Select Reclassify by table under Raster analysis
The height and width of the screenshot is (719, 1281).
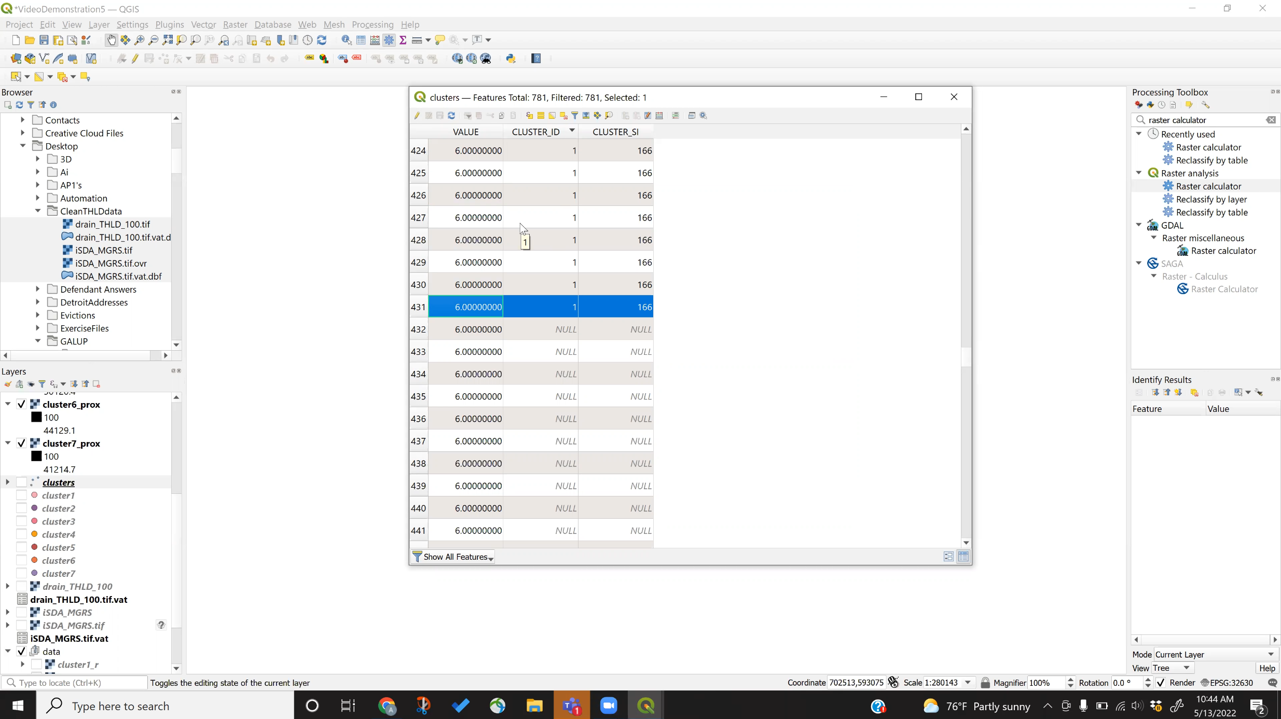coord(1210,212)
